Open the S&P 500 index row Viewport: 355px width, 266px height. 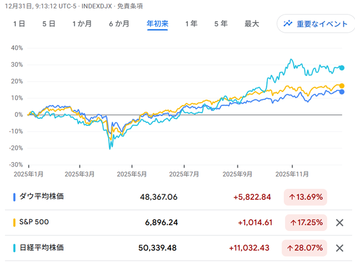[x=34, y=222]
